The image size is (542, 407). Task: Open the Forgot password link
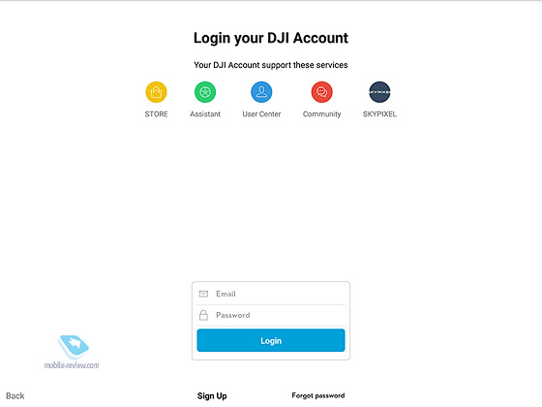click(x=318, y=395)
